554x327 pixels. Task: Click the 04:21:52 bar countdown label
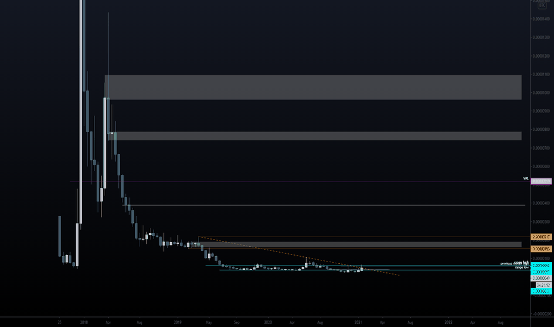point(543,285)
